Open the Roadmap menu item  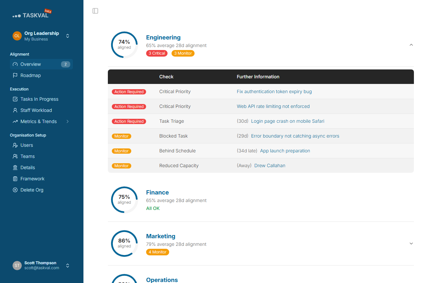(x=41, y=75)
